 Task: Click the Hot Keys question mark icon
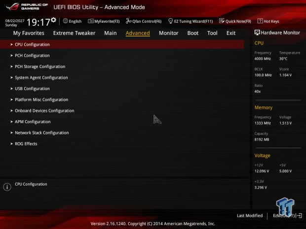(x=260, y=21)
